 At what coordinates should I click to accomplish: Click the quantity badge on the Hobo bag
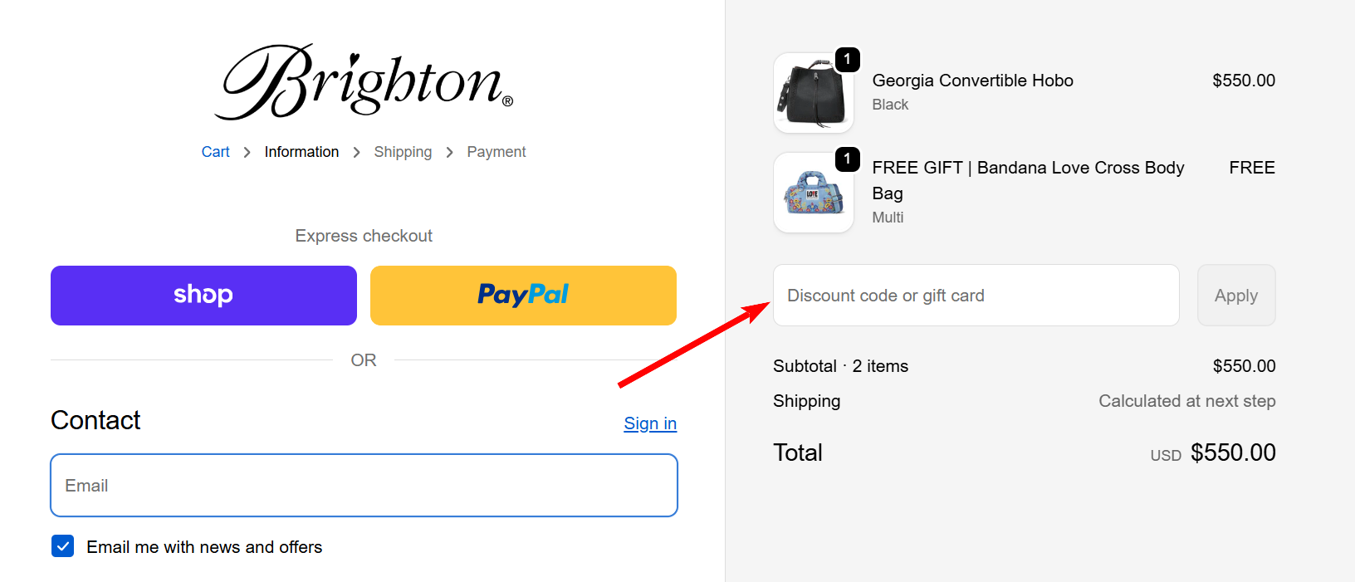point(847,59)
